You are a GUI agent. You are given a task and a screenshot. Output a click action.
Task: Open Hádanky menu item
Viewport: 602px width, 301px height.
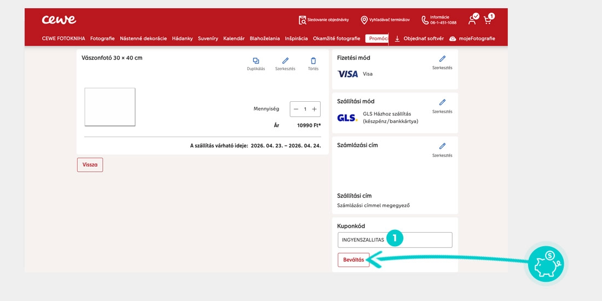(182, 38)
